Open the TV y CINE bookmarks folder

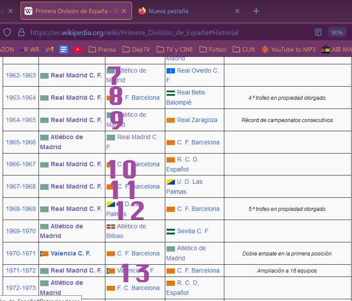click(174, 49)
